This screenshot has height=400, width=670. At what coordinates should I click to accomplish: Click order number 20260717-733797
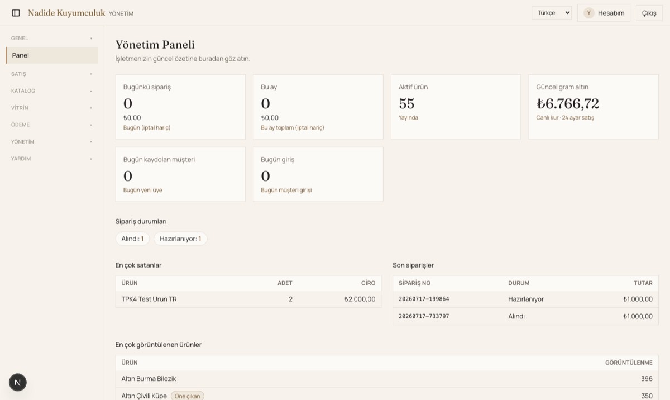424,316
